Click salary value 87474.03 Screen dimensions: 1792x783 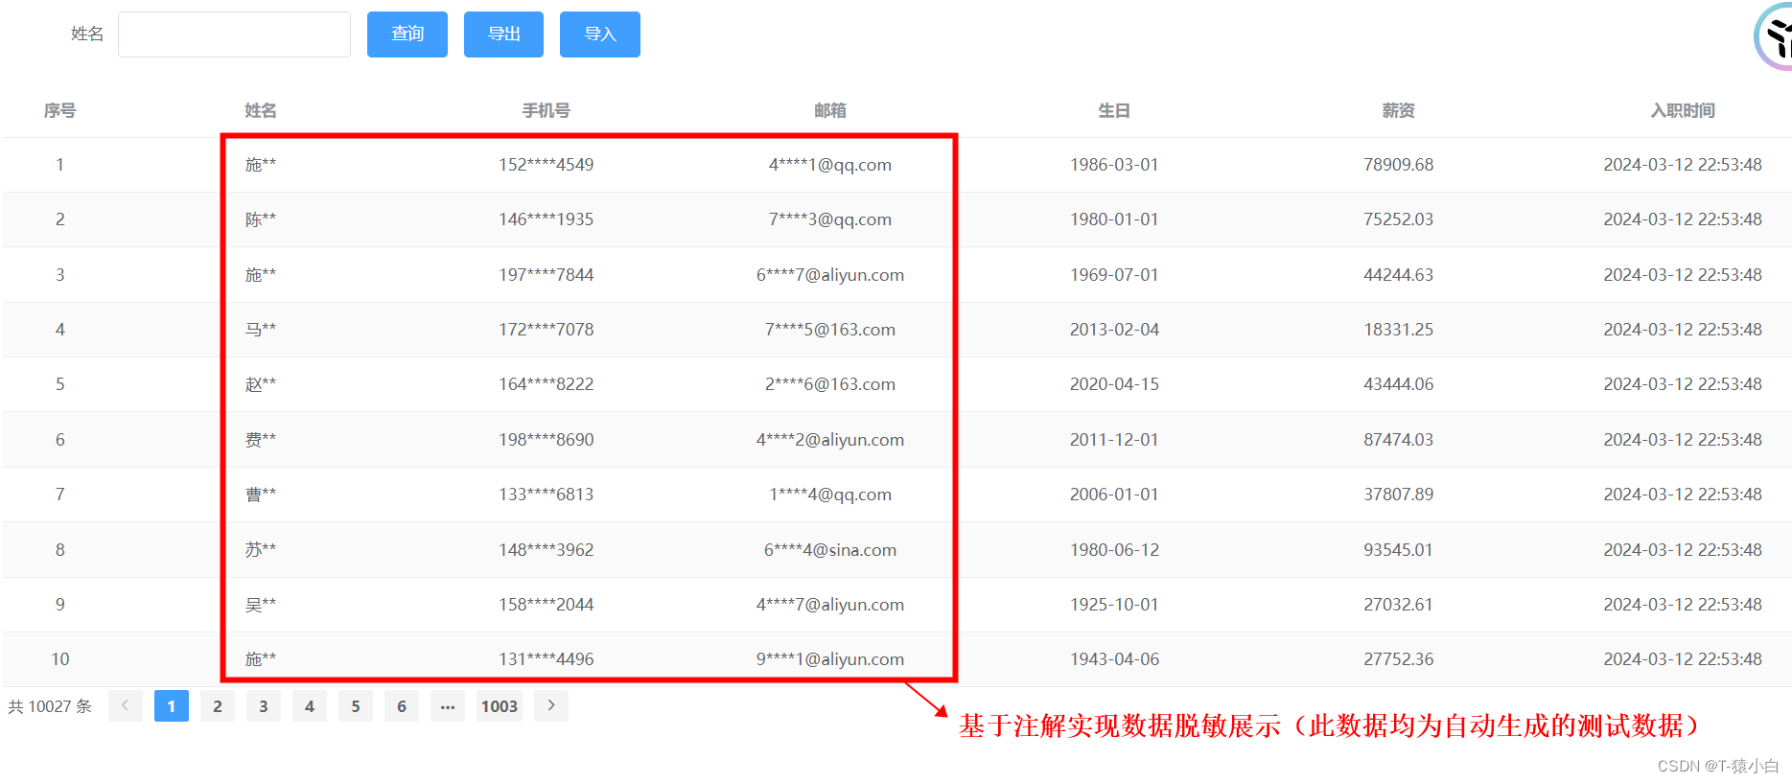point(1399,440)
